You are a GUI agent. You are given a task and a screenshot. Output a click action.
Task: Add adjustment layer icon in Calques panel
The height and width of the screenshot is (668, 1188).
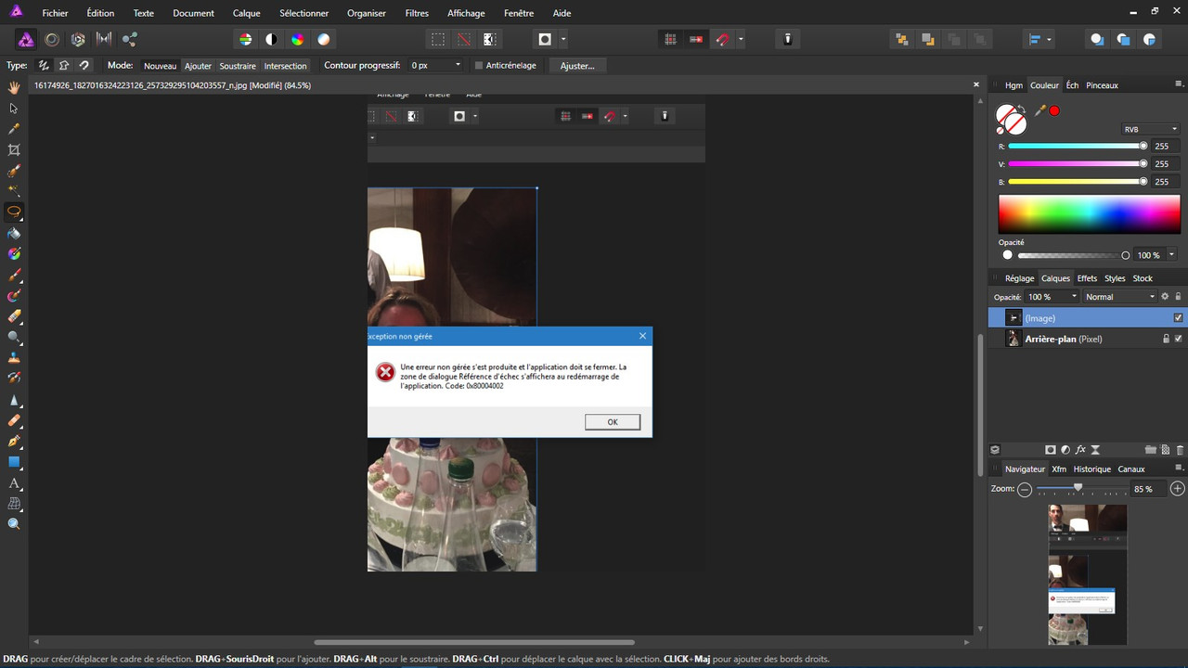tap(1065, 450)
